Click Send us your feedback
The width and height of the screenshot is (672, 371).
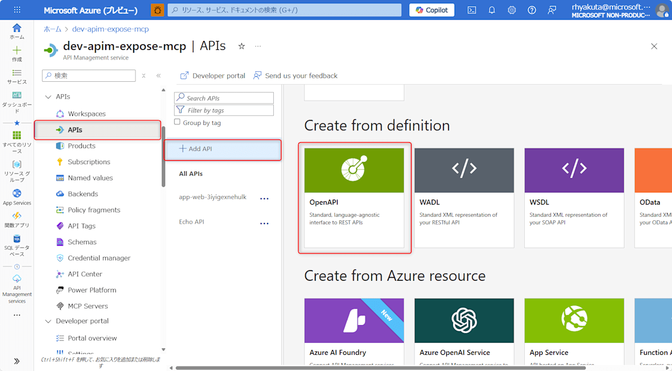295,76
